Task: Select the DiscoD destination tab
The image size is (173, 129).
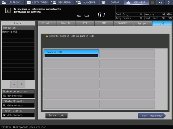Action: pos(66,23)
